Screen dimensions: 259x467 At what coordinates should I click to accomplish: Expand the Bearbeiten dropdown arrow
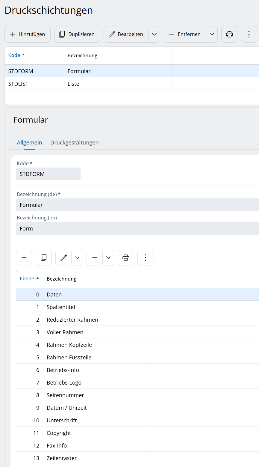pos(155,34)
